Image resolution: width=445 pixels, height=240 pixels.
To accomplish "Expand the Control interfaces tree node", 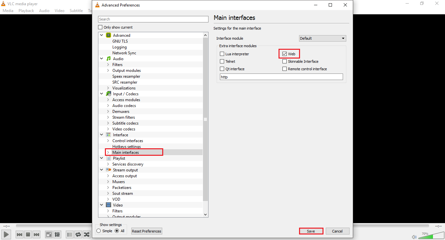I will tap(108, 141).
